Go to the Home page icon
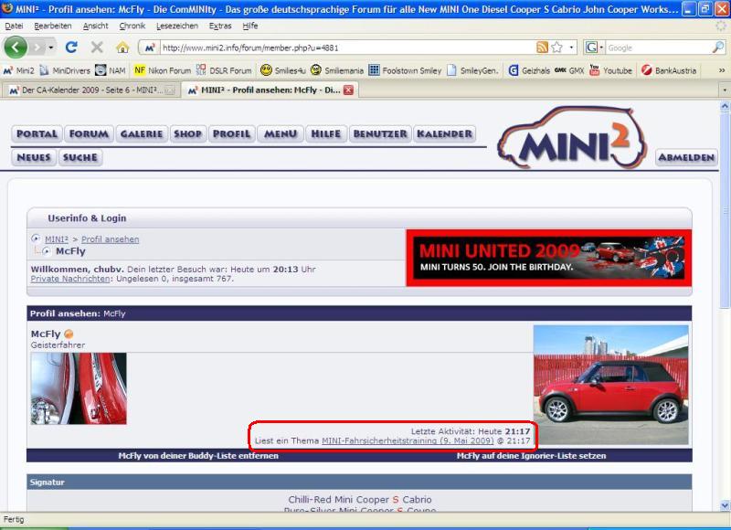Image resolution: width=731 pixels, height=530 pixels. pyautogui.click(x=122, y=47)
